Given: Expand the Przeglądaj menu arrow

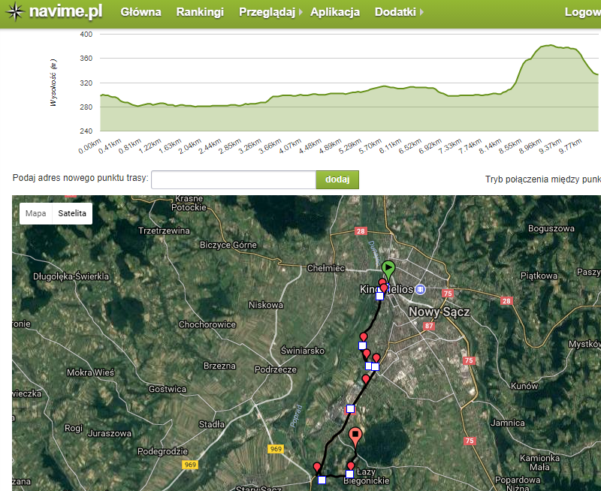Looking at the screenshot, I should click(300, 13).
